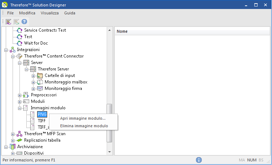Collapse the Therefore Server node

point(26,70)
